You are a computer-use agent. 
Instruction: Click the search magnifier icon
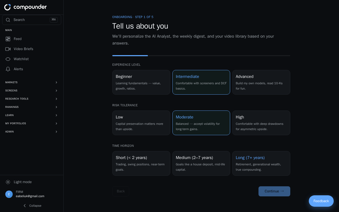pyautogui.click(x=8, y=20)
